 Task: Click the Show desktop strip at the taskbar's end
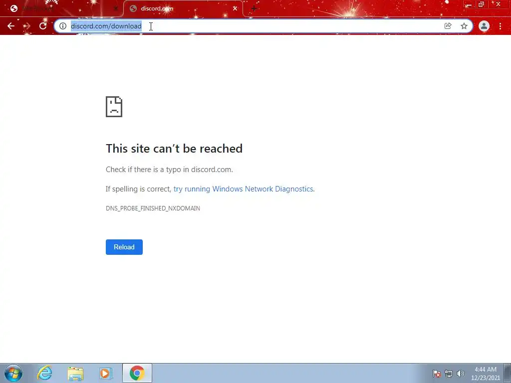(x=508, y=373)
